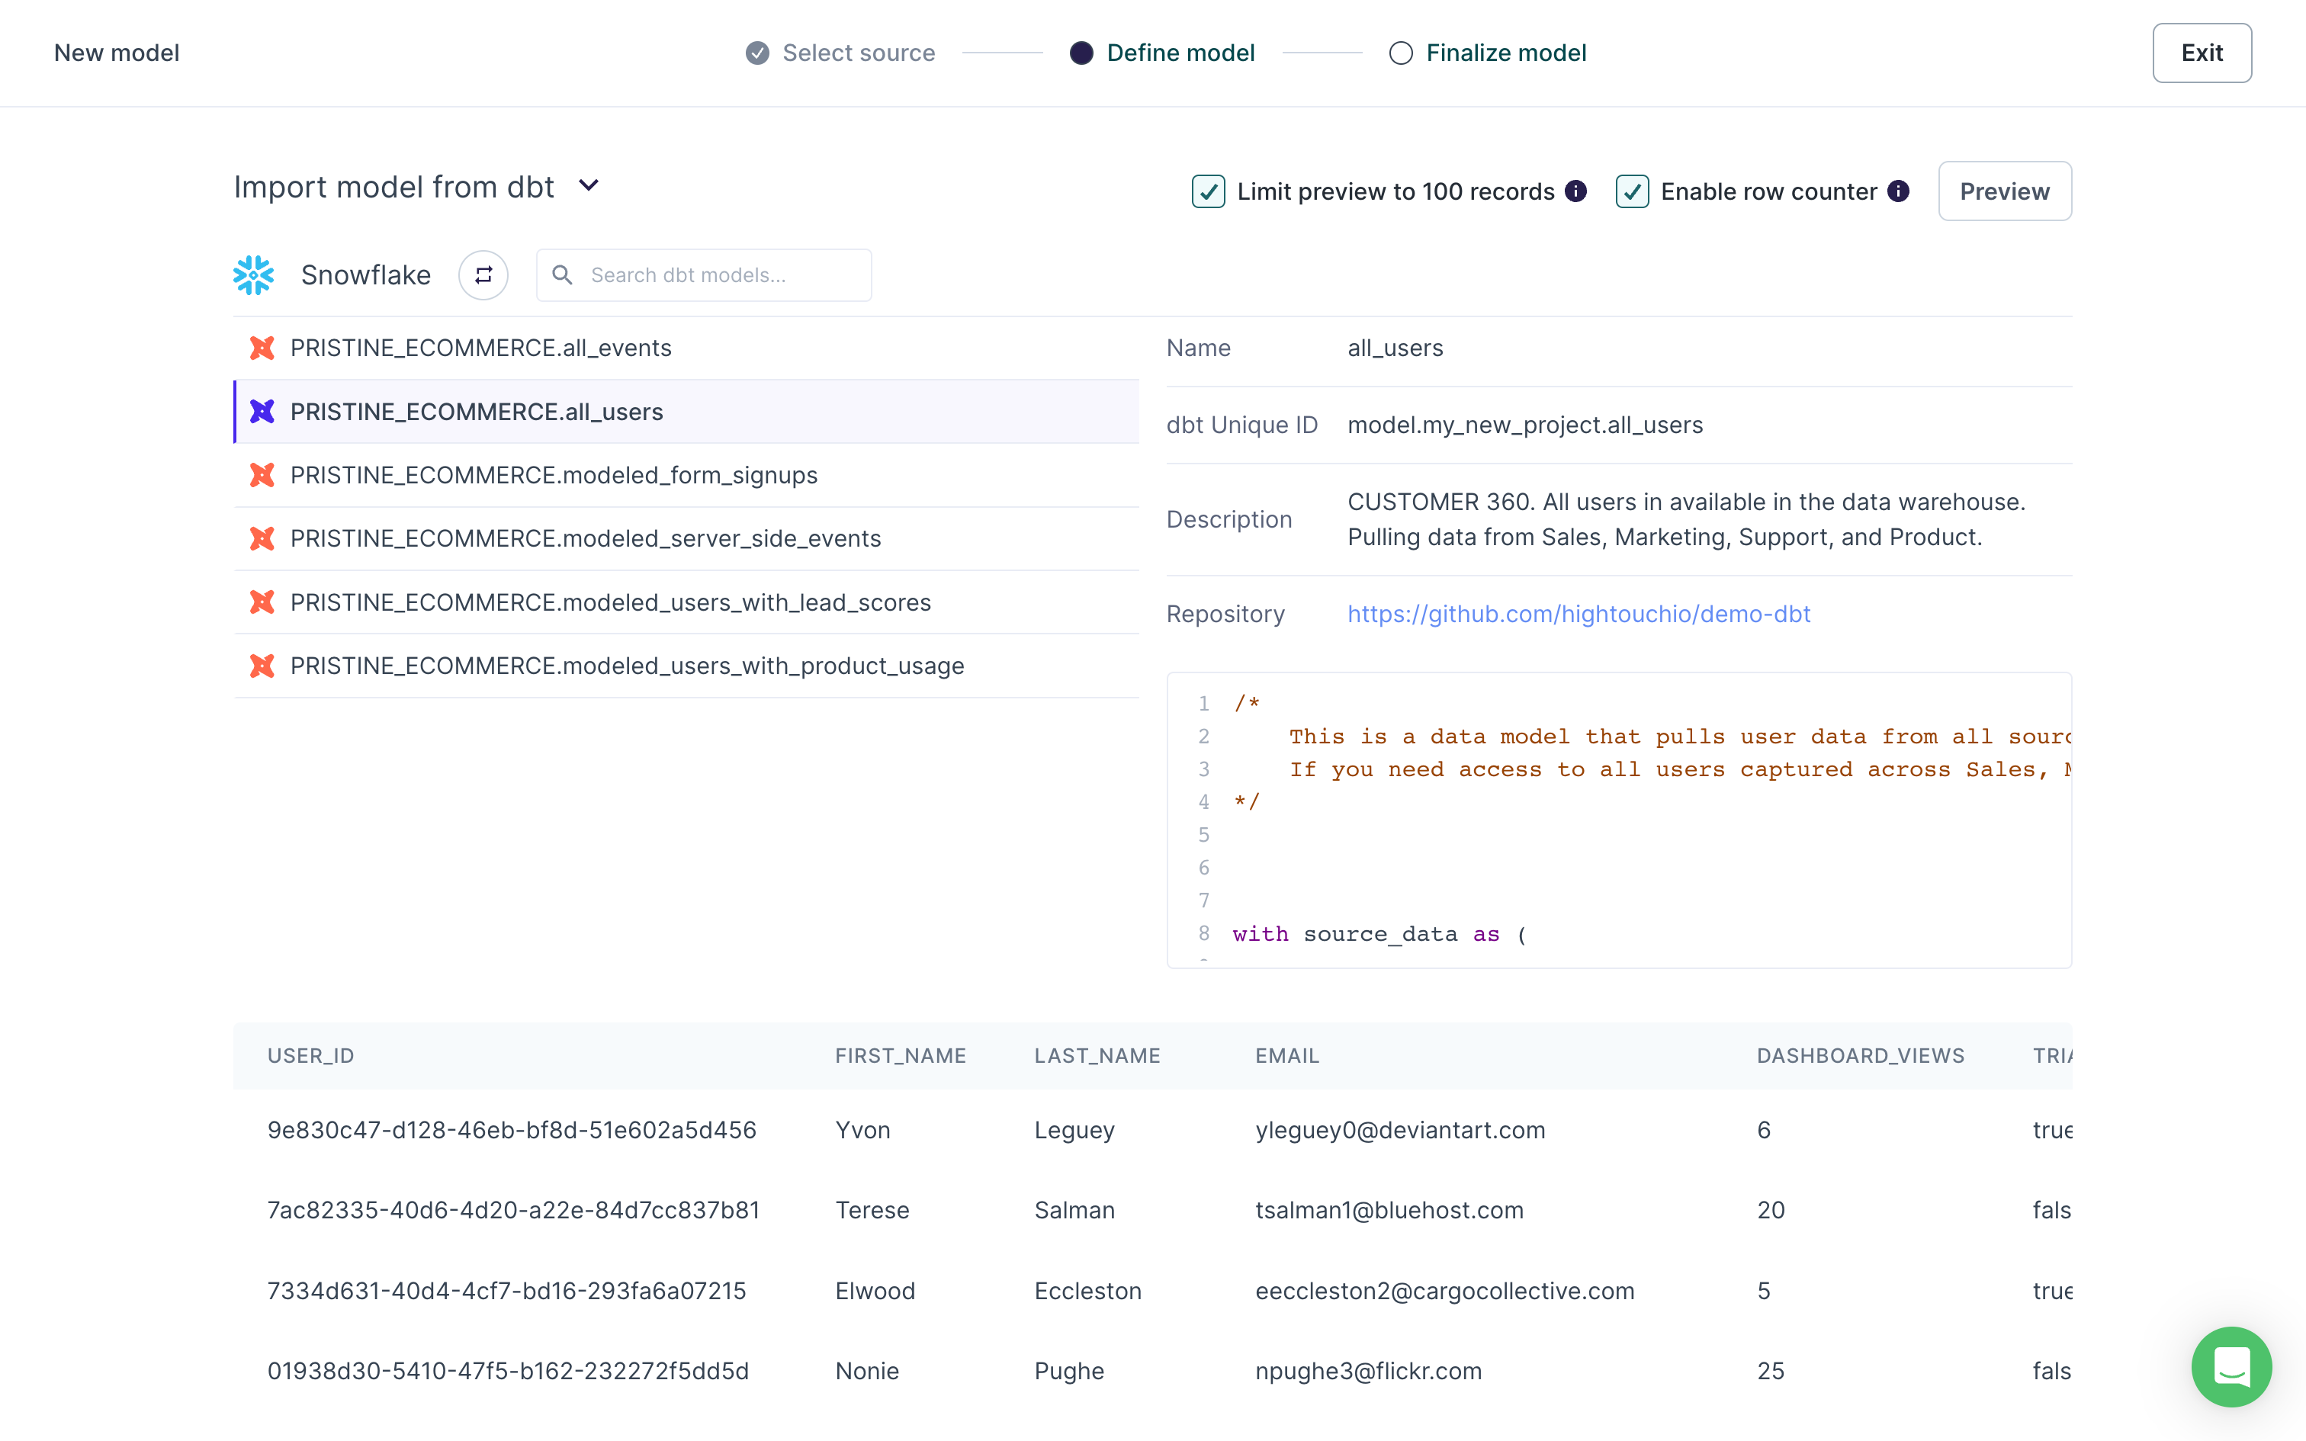Click the Exit button
Viewport: 2306px width, 1441px height.
(x=2202, y=53)
